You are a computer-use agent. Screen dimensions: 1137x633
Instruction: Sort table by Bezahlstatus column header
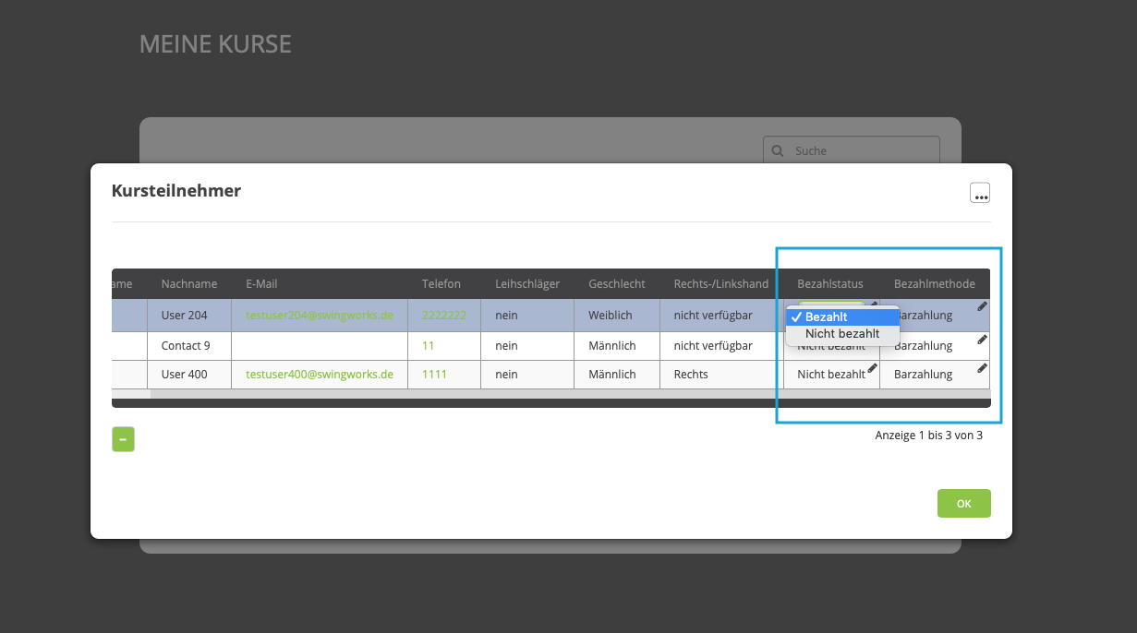coord(829,283)
